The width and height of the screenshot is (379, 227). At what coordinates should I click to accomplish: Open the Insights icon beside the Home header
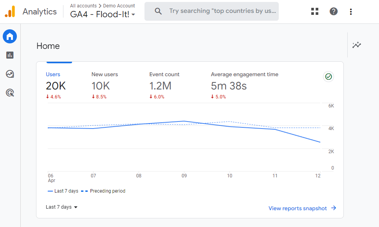[357, 45]
